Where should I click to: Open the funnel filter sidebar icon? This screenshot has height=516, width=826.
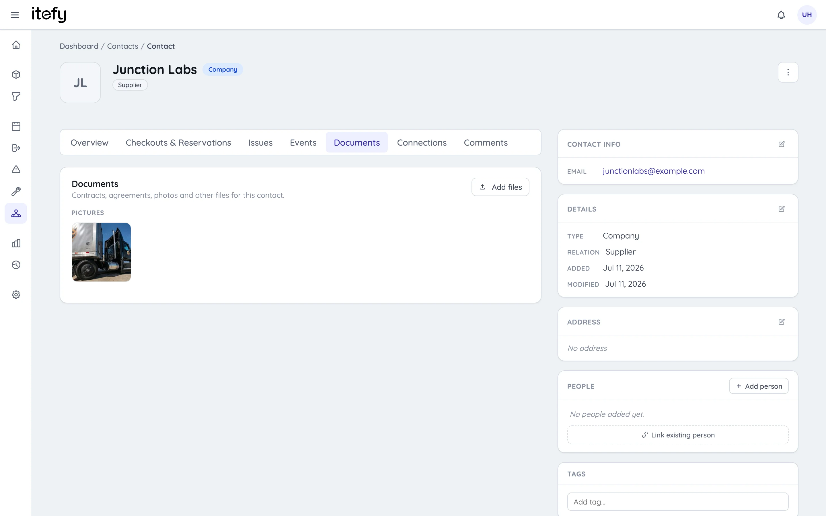[16, 96]
